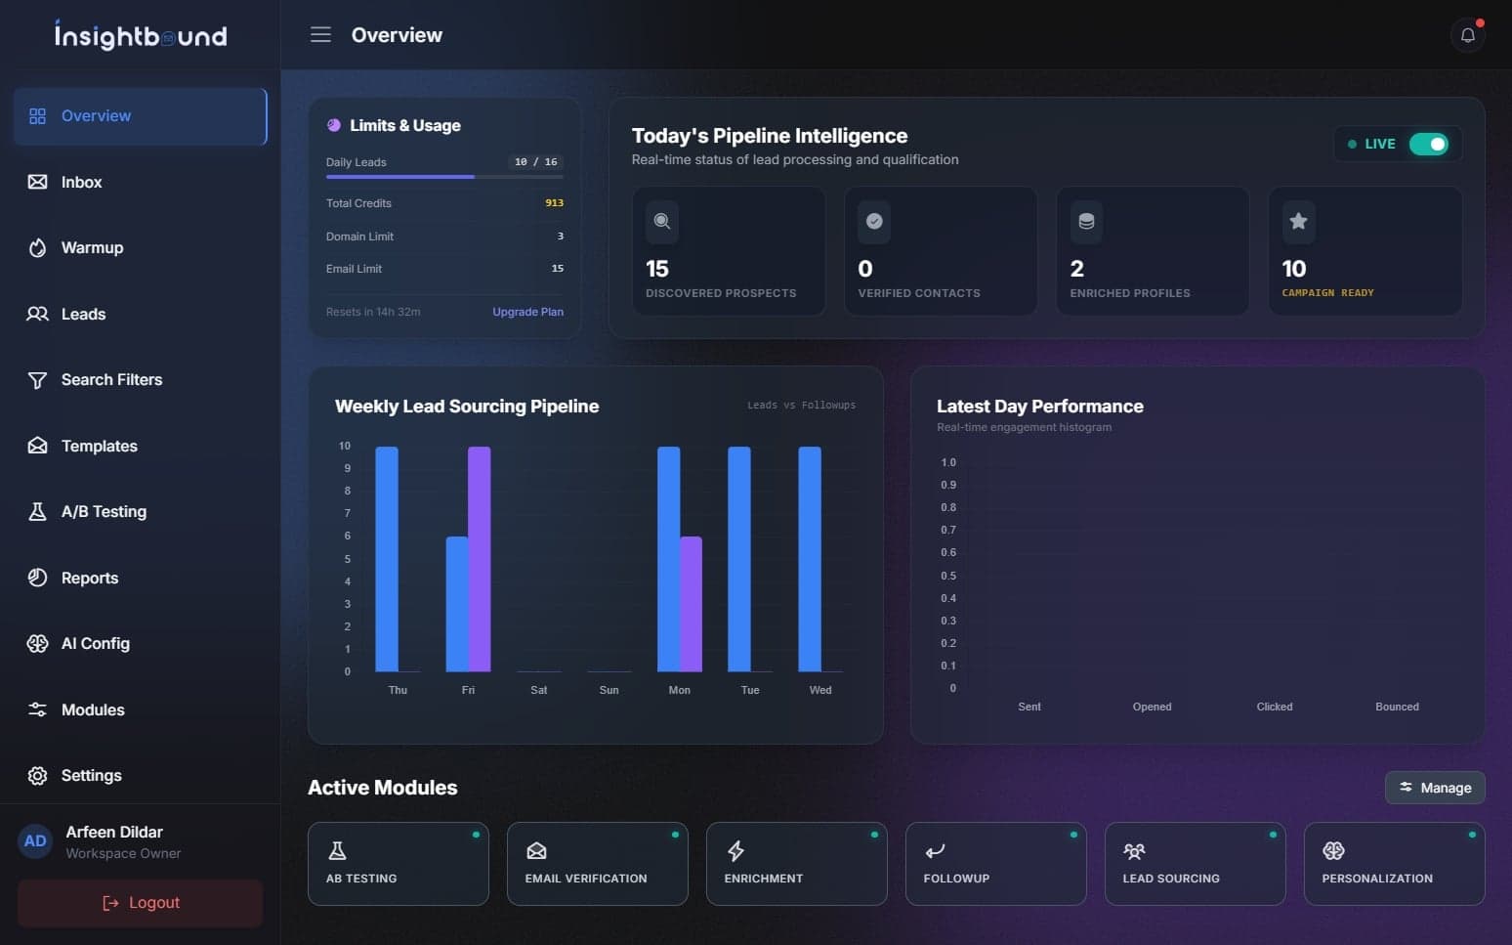1512x945 pixels.
Task: Go to the Modules page
Action: tap(141, 709)
